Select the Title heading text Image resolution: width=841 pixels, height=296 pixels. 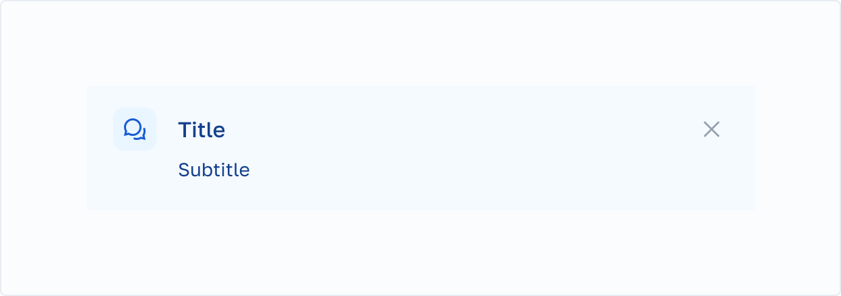click(201, 130)
